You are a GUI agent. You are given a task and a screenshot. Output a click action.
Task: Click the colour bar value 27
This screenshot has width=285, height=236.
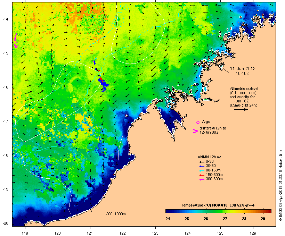(225, 219)
